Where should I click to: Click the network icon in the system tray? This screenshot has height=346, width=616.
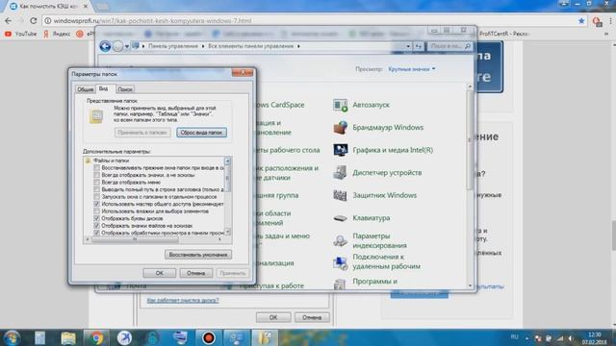coord(560,338)
